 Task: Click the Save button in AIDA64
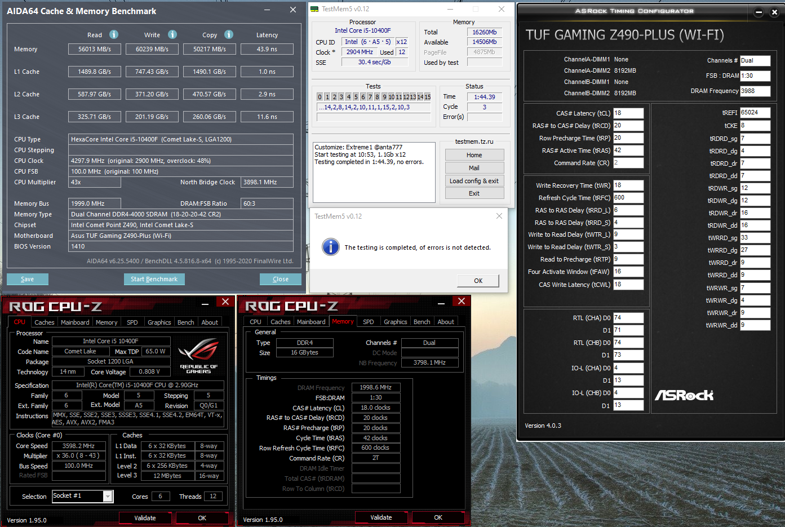pos(28,279)
